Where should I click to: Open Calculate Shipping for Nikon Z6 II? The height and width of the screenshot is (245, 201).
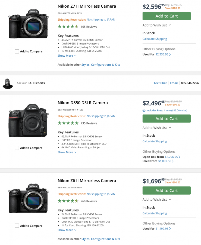tap(155, 213)
